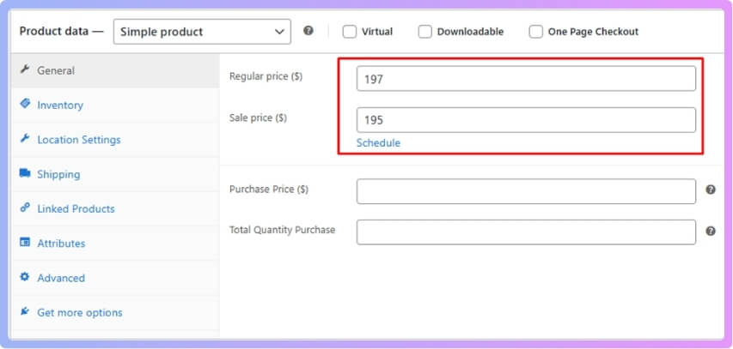Click the Sale price ($) label
This screenshot has height=349, width=733.
click(258, 118)
